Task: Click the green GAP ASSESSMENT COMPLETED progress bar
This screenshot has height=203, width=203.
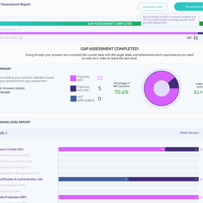Action: click(70, 24)
